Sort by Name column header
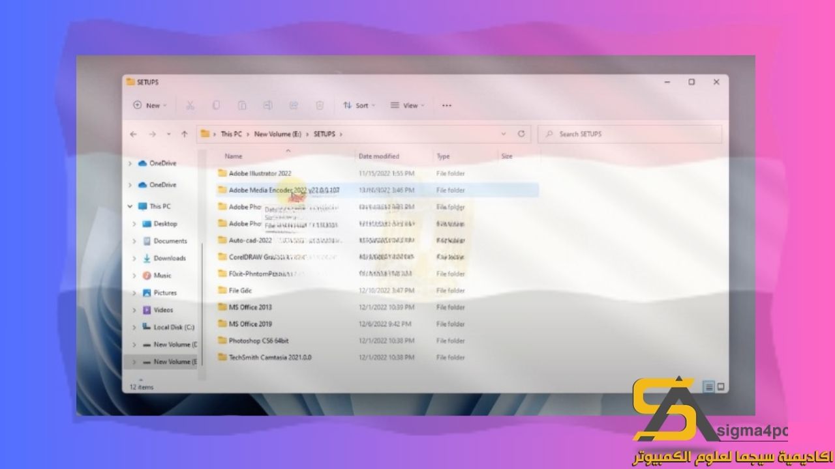The image size is (835, 469). (234, 156)
